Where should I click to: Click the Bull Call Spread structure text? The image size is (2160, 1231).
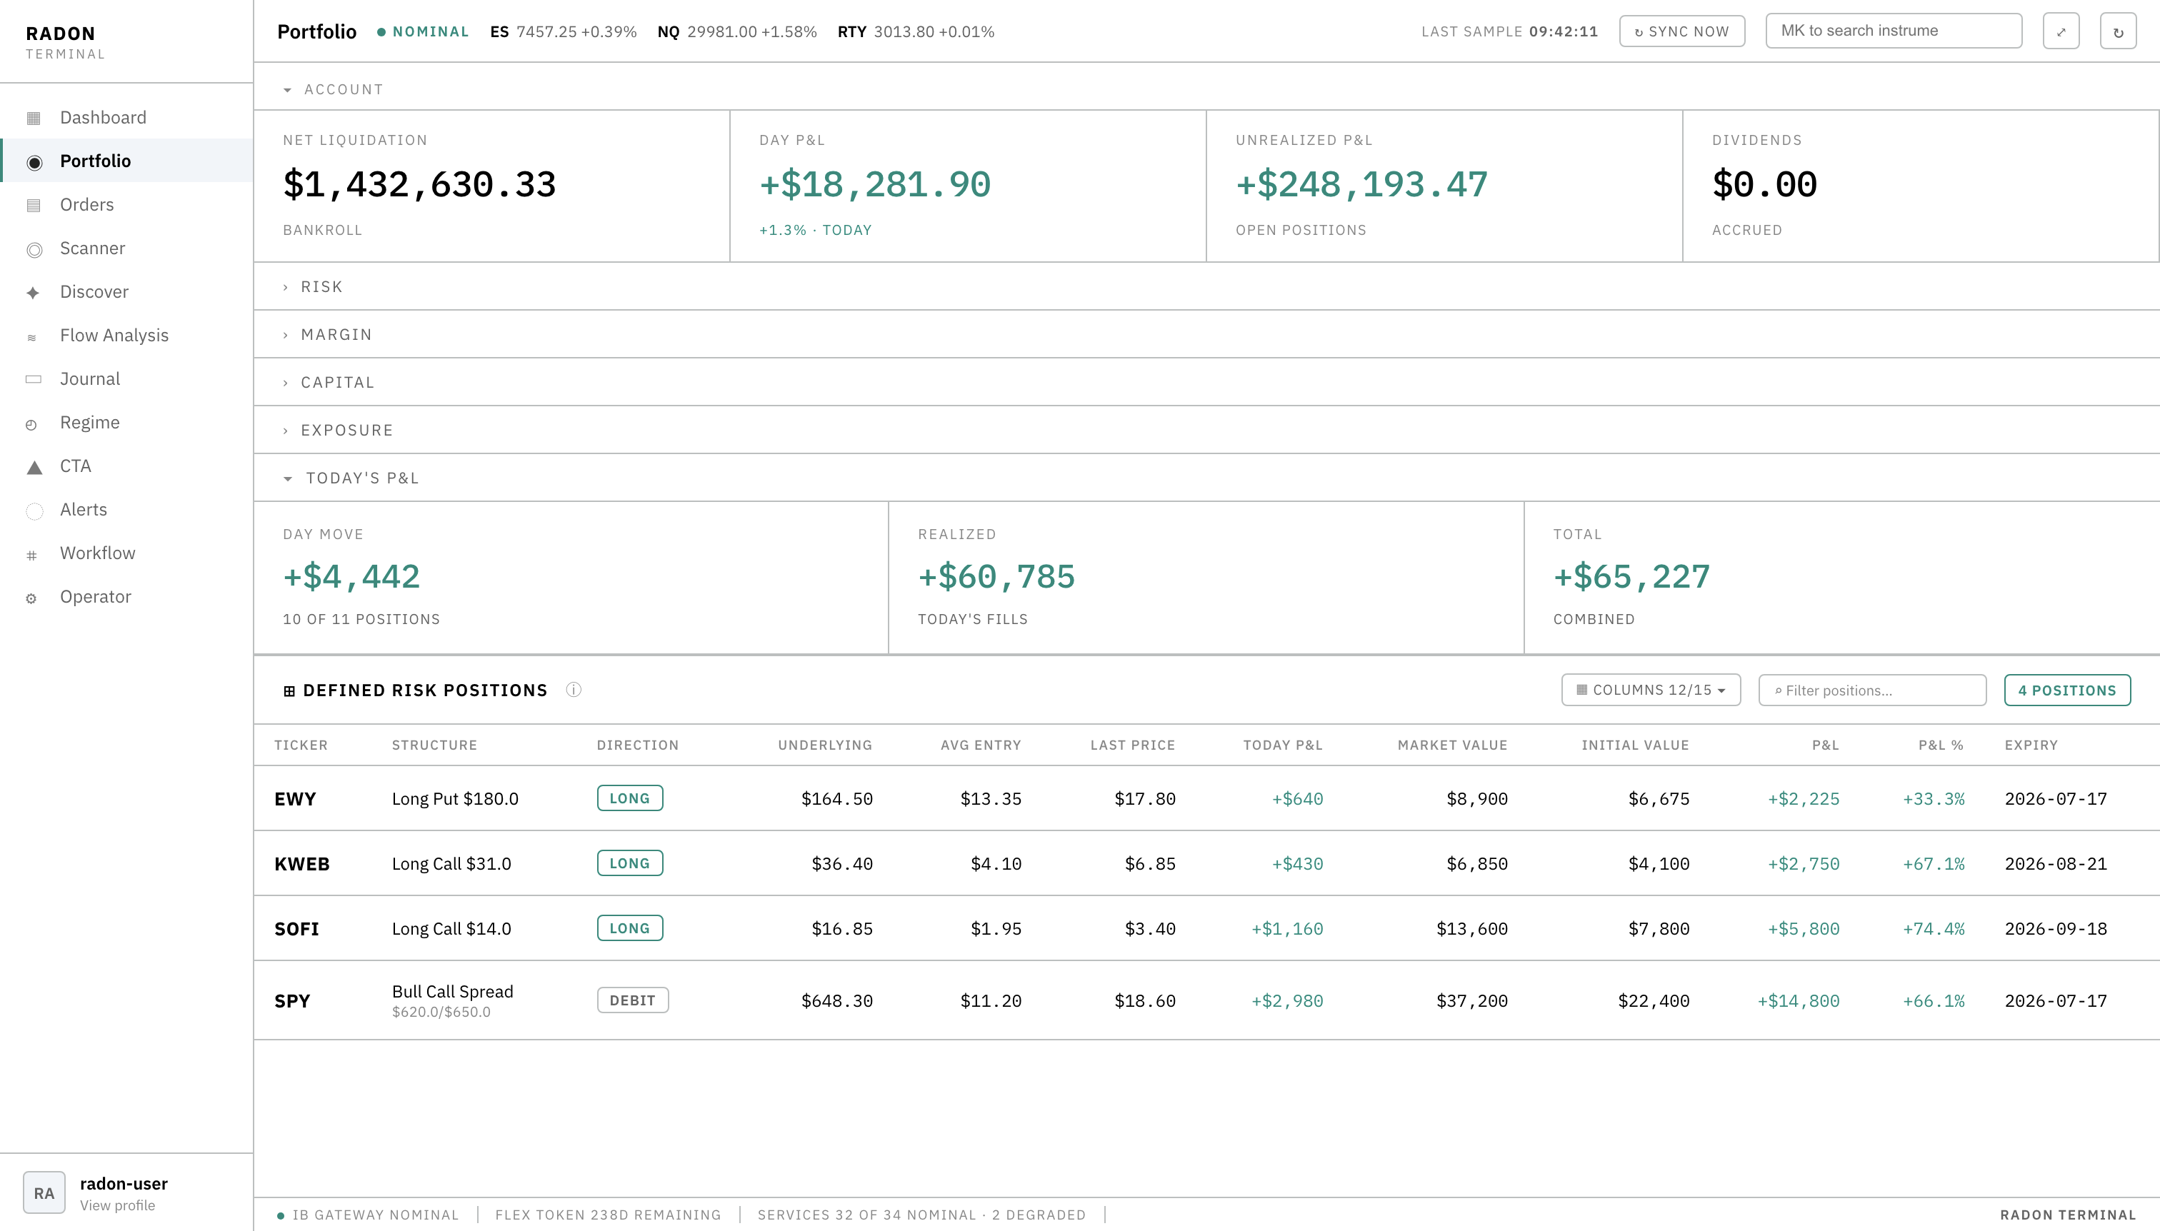(x=452, y=991)
